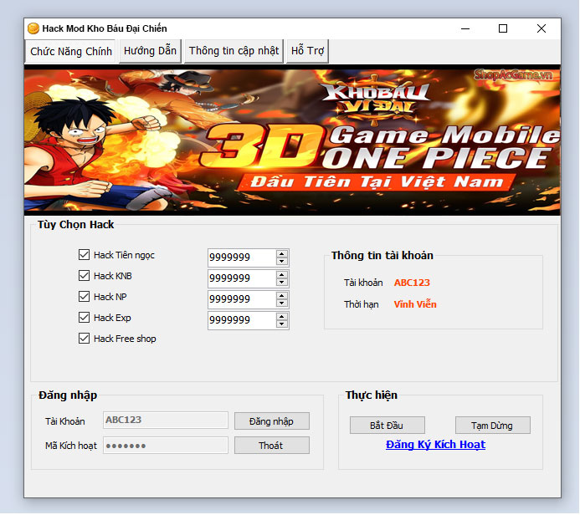Decrease the Hack KNB value with down arrow

coord(282,283)
